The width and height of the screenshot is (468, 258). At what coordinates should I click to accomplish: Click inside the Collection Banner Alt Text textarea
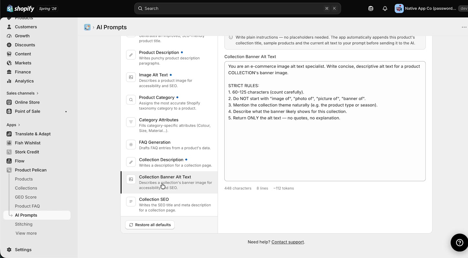coord(325,121)
